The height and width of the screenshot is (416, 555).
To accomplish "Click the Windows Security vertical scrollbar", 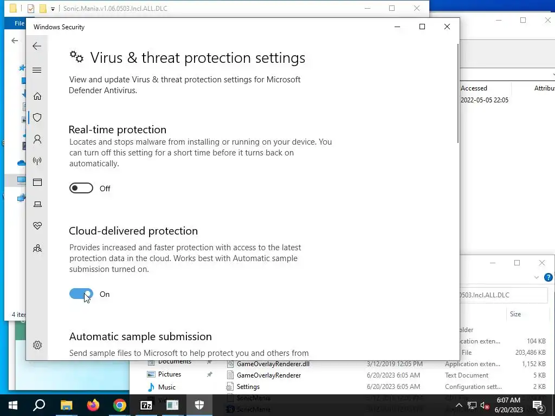I will (457, 94).
